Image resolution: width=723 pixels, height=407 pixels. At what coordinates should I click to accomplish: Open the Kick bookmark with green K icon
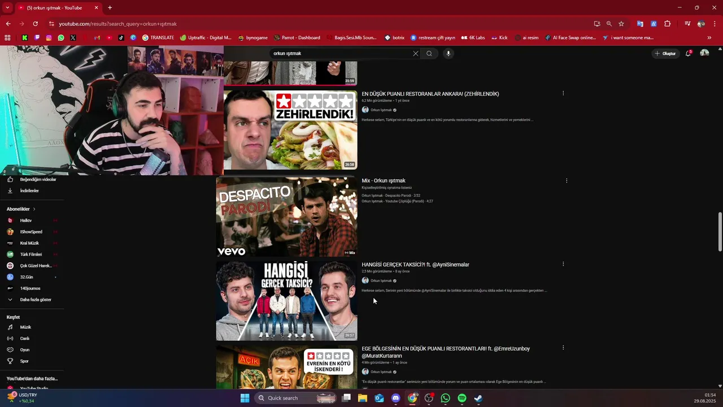[25, 38]
